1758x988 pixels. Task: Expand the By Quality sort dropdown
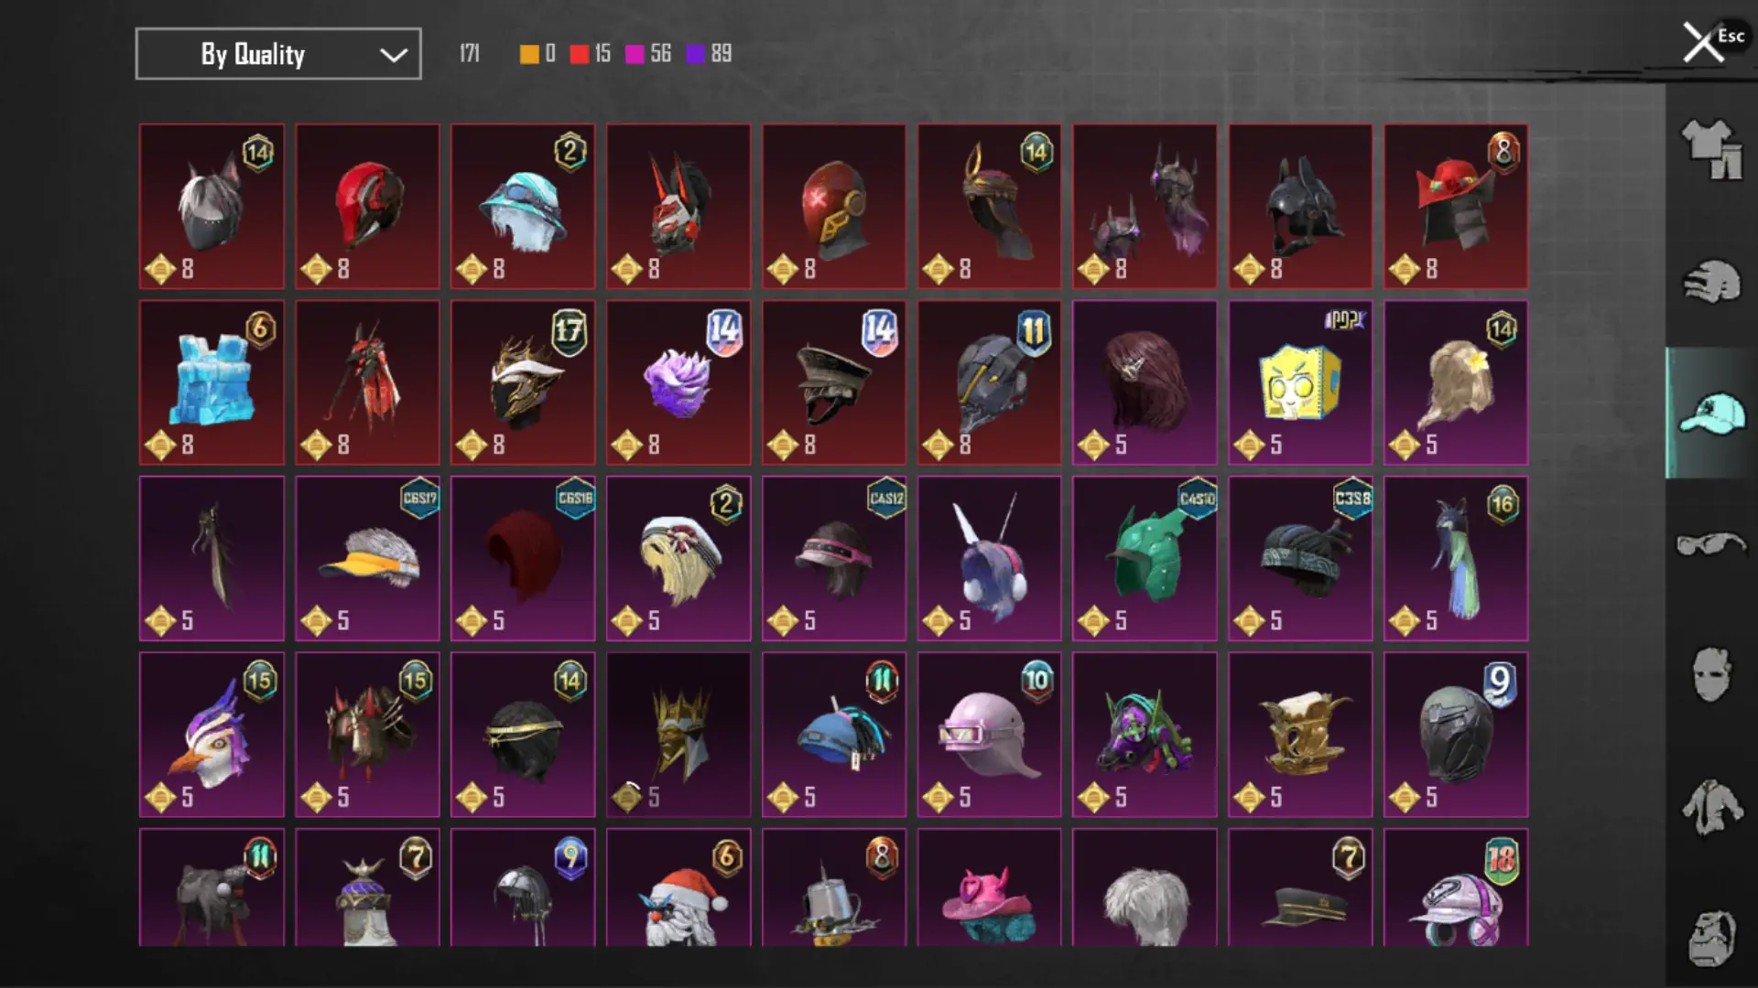(x=278, y=54)
